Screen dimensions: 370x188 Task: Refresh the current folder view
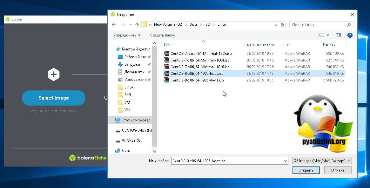click(283, 25)
